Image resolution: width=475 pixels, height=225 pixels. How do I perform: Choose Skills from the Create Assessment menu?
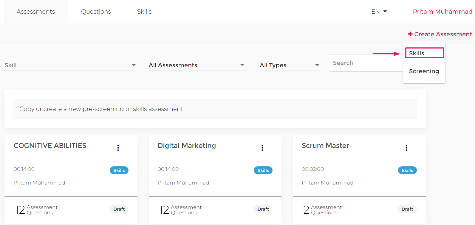(x=424, y=53)
